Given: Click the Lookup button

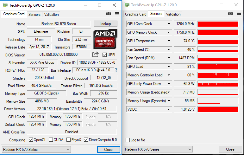Looking at the screenshot, I should click(105, 24).
